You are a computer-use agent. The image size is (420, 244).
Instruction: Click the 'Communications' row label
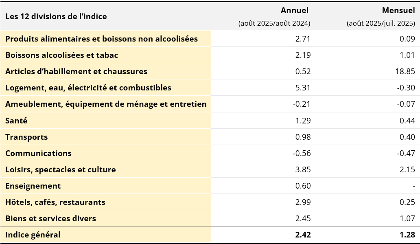point(38,153)
